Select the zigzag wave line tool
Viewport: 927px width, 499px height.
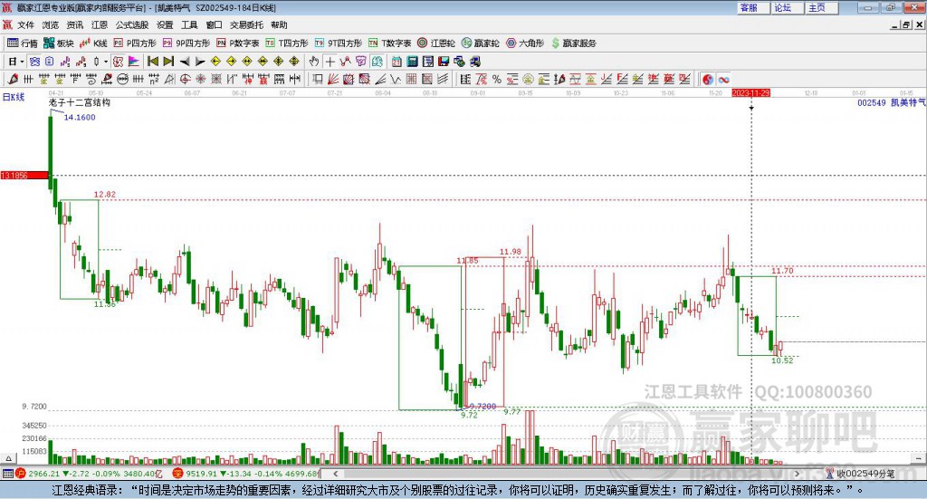point(395,79)
